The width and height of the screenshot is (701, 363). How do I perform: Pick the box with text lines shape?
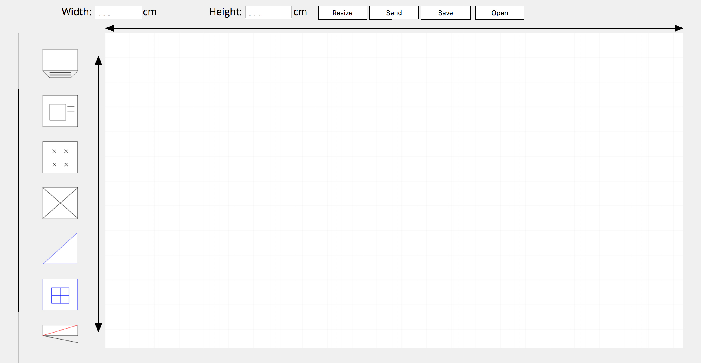(x=60, y=111)
